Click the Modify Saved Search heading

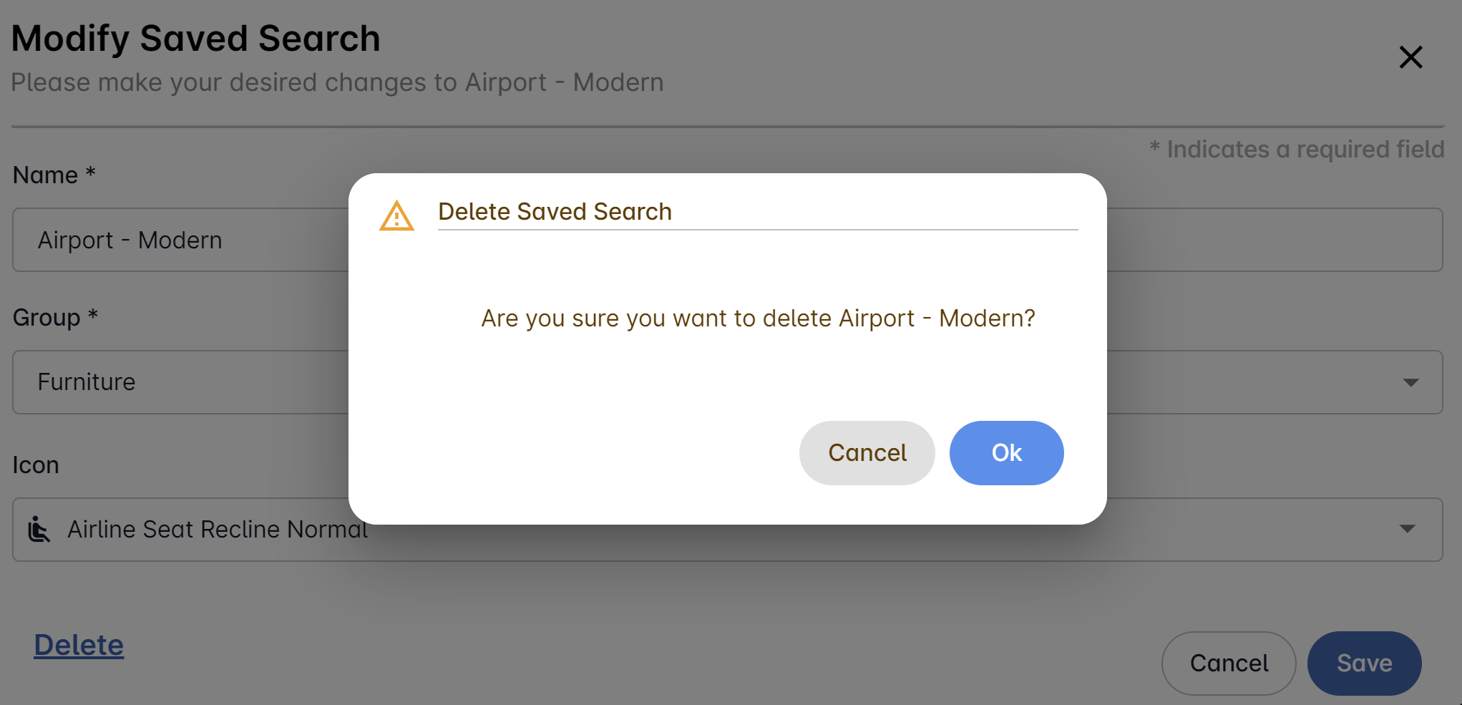tap(195, 39)
